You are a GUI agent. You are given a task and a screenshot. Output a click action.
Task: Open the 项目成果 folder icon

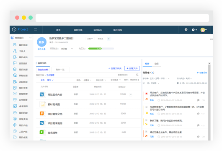tap(15, 137)
